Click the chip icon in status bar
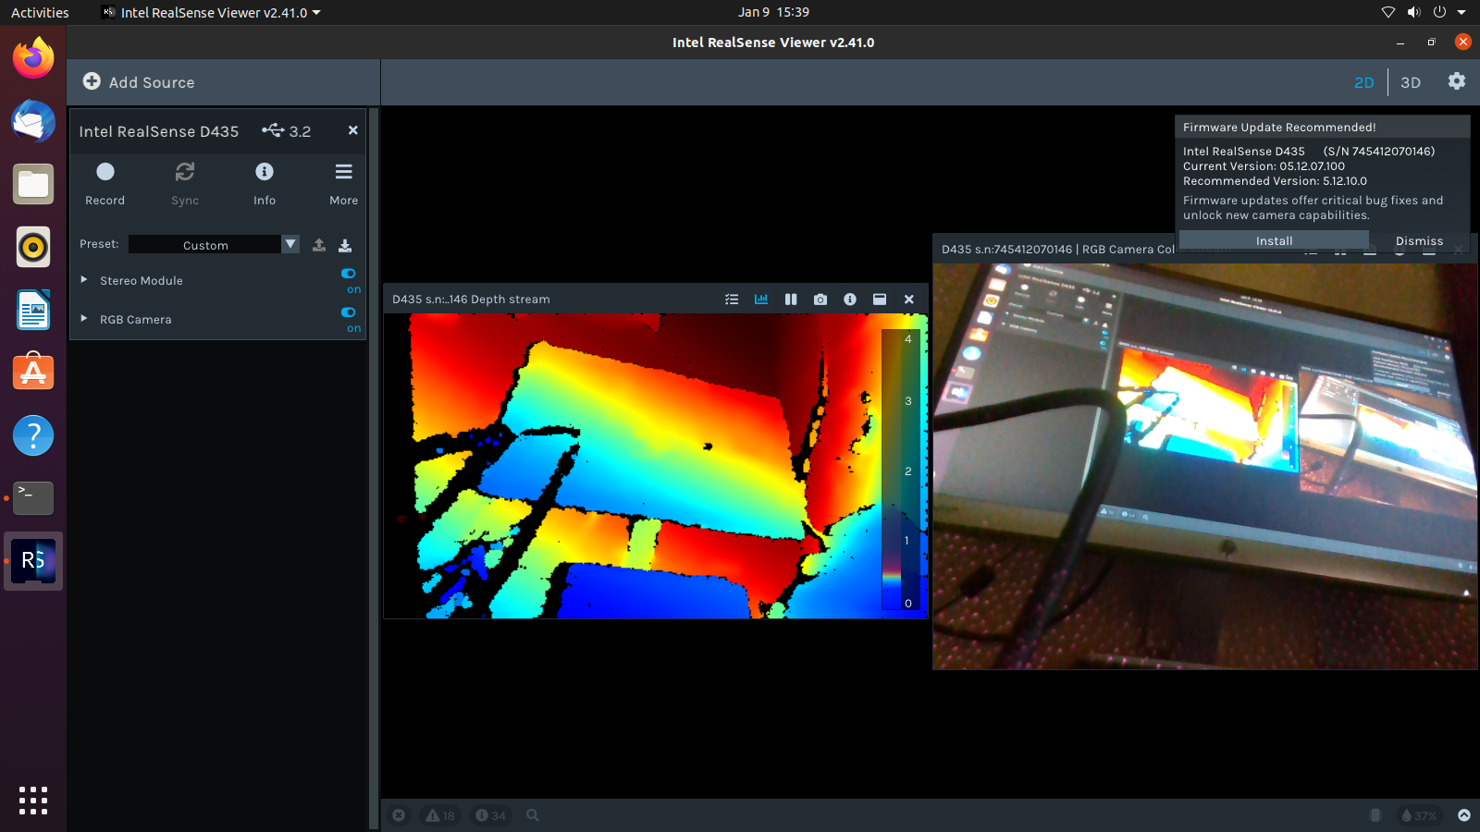 tap(1375, 815)
